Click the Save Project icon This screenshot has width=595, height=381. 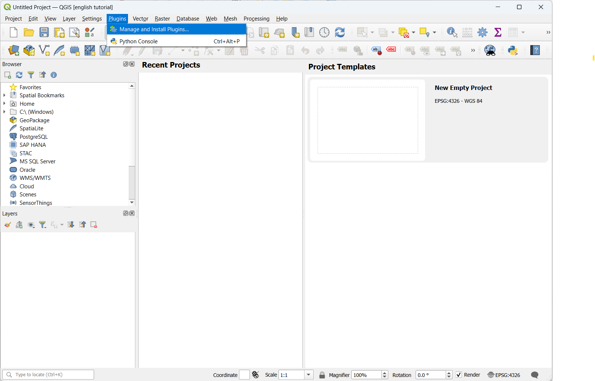[x=44, y=32]
